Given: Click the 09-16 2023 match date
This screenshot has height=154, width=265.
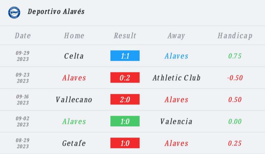Looking at the screenshot, I should click(23, 100).
